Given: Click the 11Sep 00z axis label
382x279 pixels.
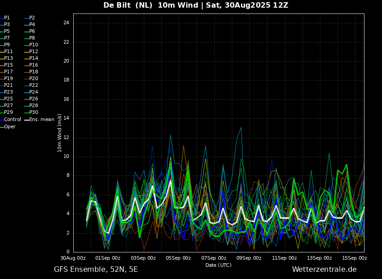Looking at the screenshot, I should [x=284, y=258].
